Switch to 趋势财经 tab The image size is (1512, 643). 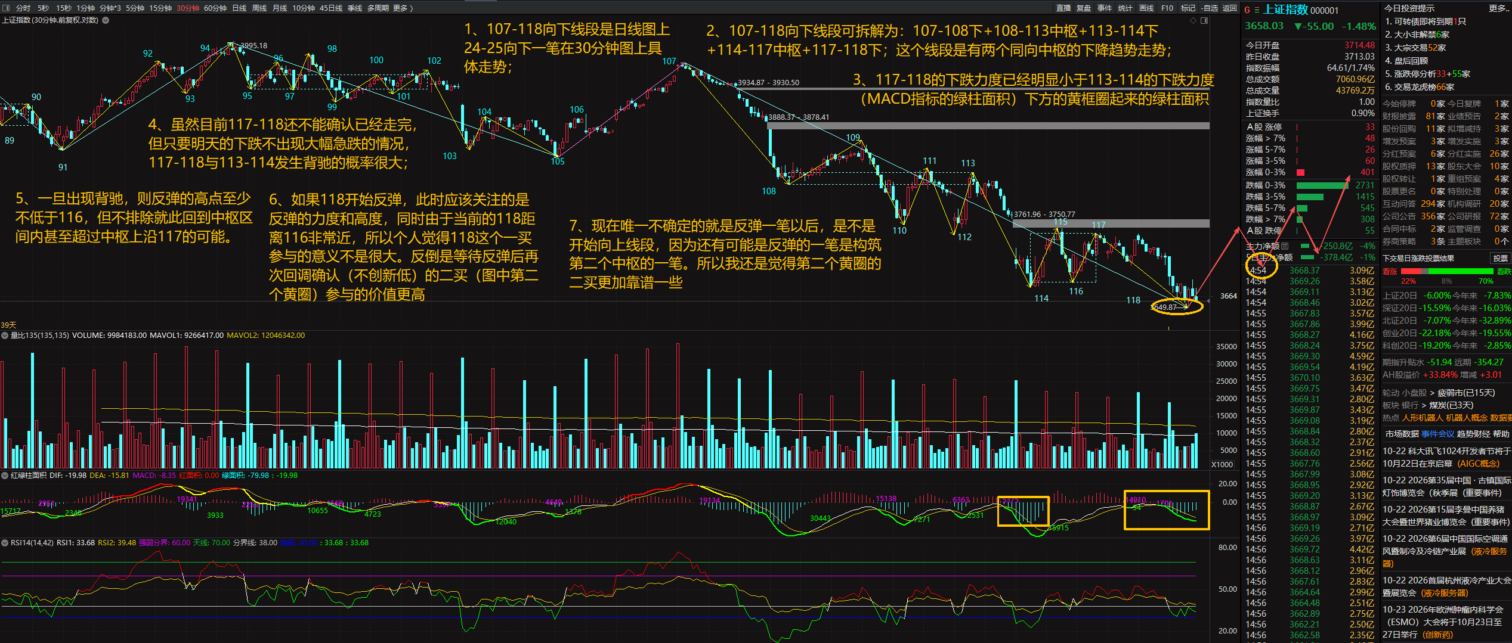click(x=1474, y=434)
